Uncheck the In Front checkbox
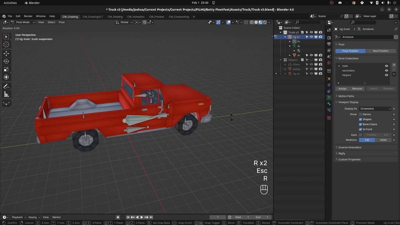Viewport: 400px width, 225px height. [360, 129]
